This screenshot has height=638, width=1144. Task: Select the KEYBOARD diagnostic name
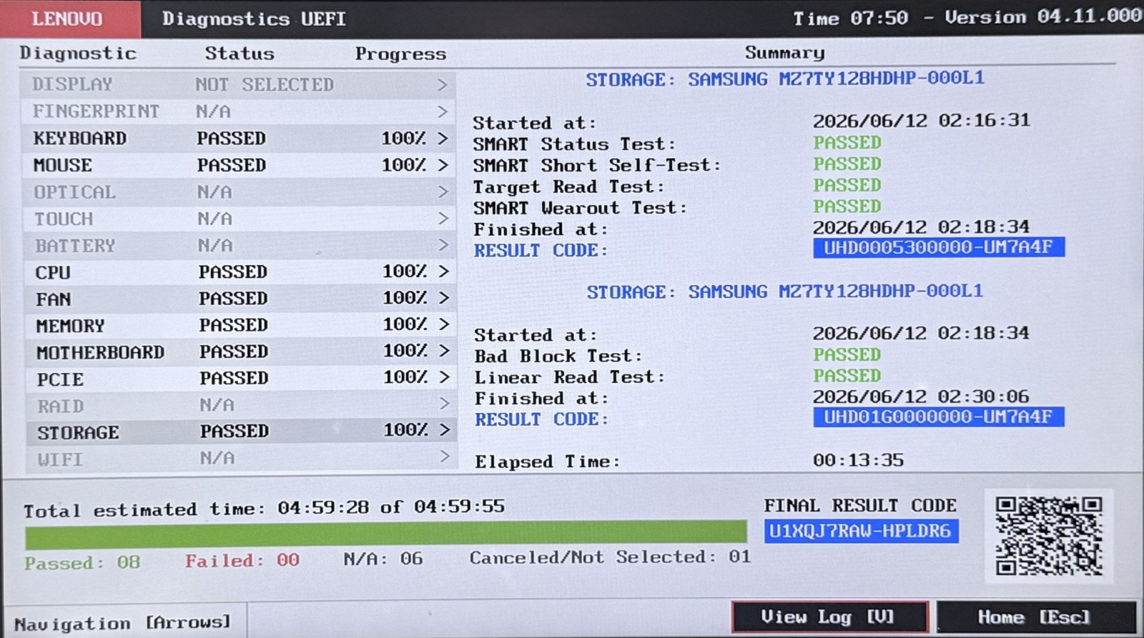(80, 139)
